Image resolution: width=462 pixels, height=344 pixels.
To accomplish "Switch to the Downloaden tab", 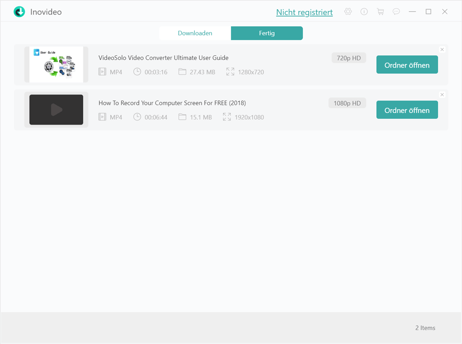I will tap(195, 33).
